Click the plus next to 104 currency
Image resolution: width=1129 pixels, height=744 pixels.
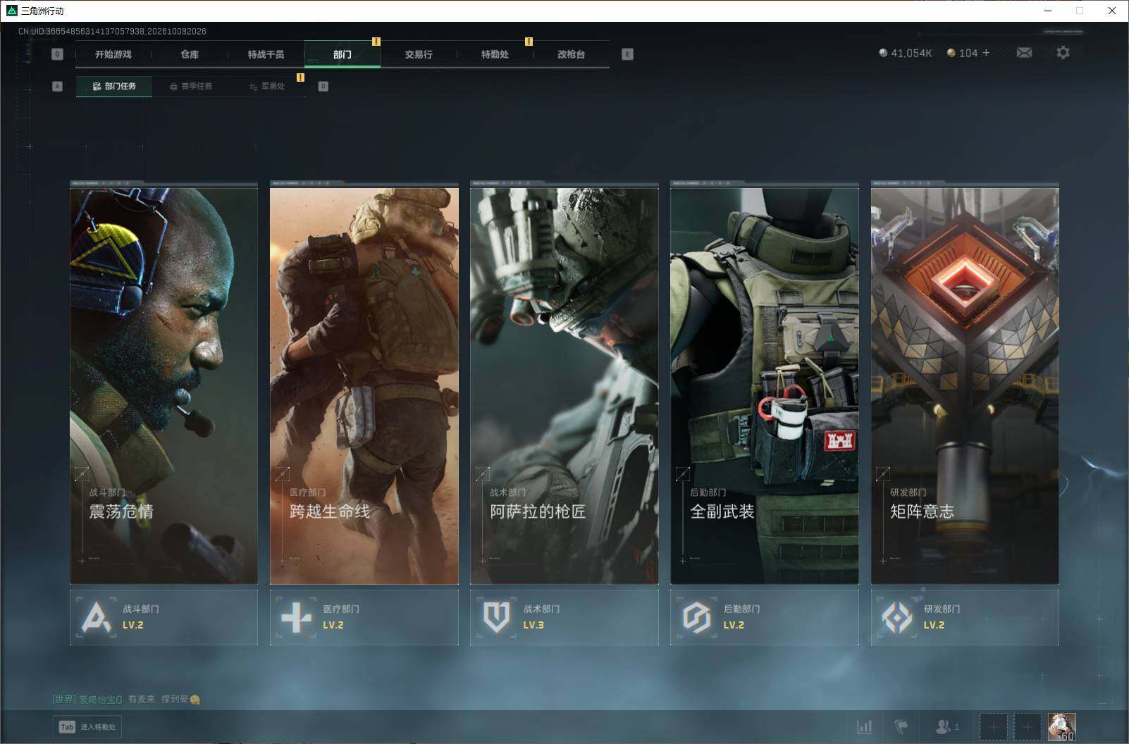(985, 53)
